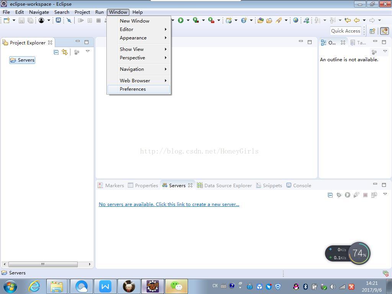Switch to the Markers tab
The image size is (392, 294).
click(x=111, y=186)
